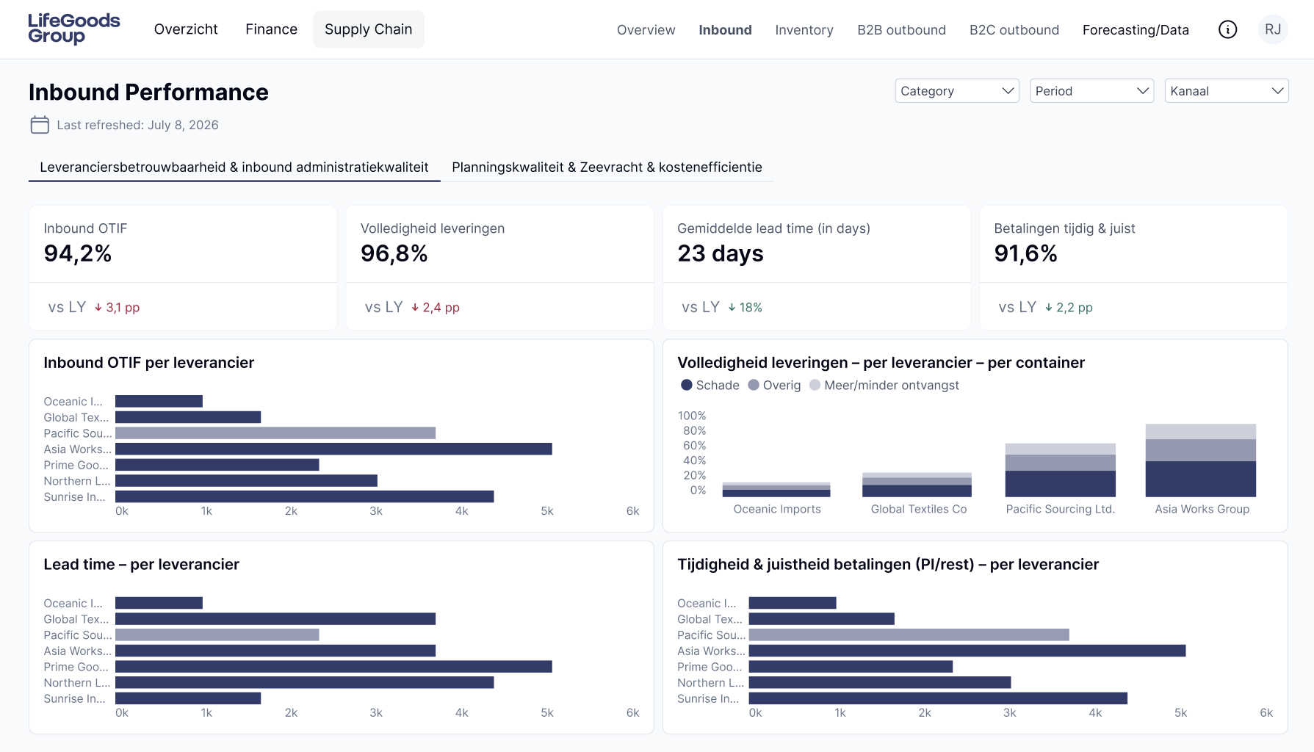This screenshot has height=752, width=1314.
Task: Click the Asia Works bar in Inbound OTIF chart
Action: 333,449
